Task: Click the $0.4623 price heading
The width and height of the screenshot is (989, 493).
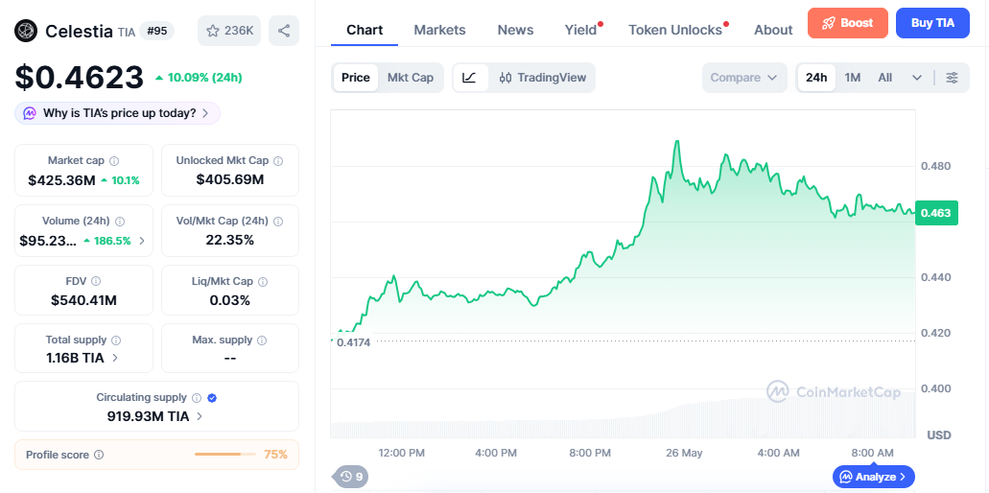Action: (80, 78)
